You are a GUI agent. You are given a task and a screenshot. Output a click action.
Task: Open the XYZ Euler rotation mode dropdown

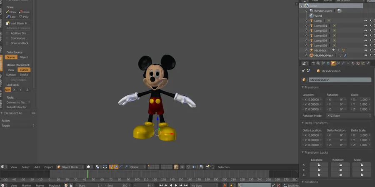pyautogui.click(x=348, y=116)
